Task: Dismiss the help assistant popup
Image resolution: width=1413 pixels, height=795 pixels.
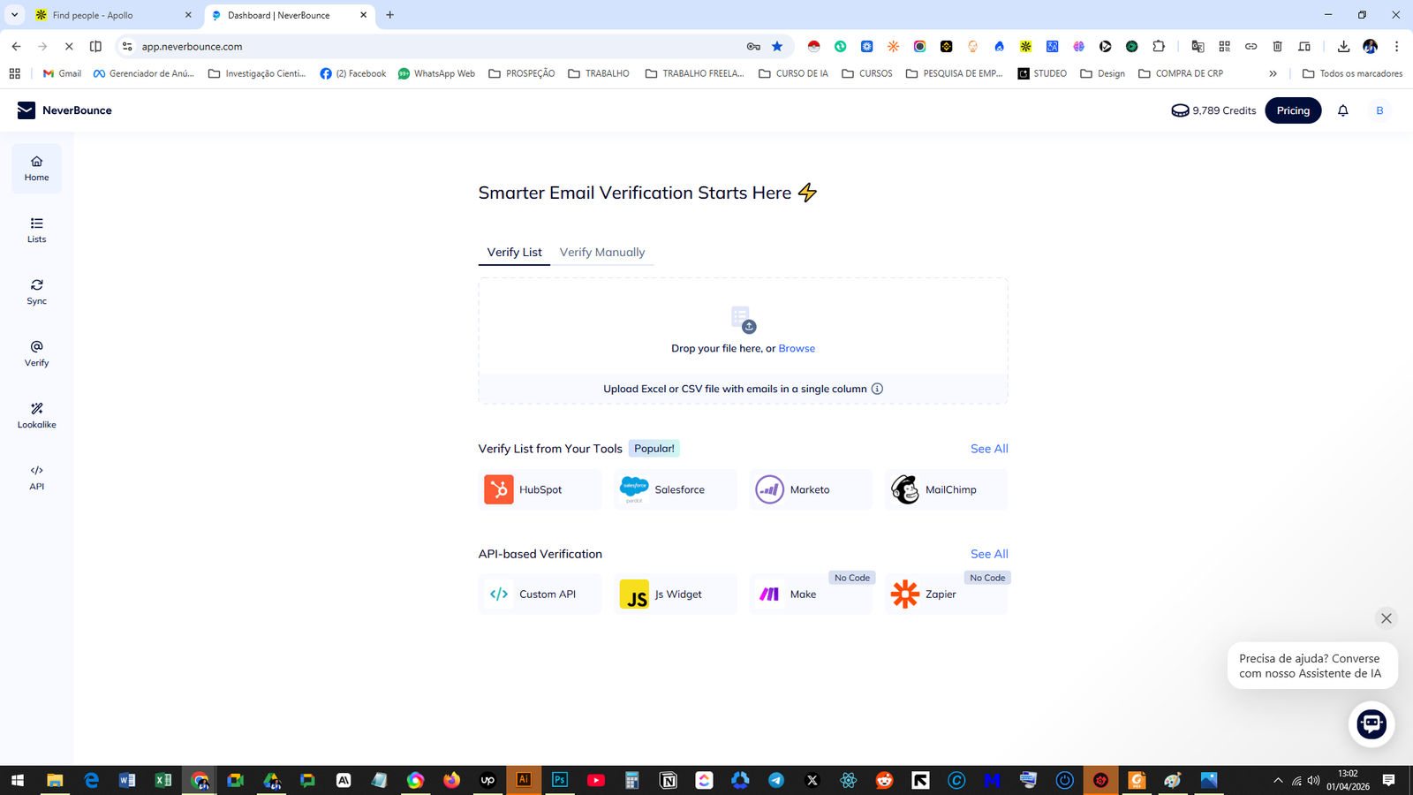Action: click(x=1386, y=618)
